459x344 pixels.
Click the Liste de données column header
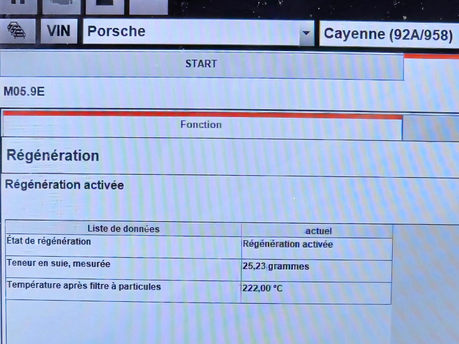tap(123, 229)
